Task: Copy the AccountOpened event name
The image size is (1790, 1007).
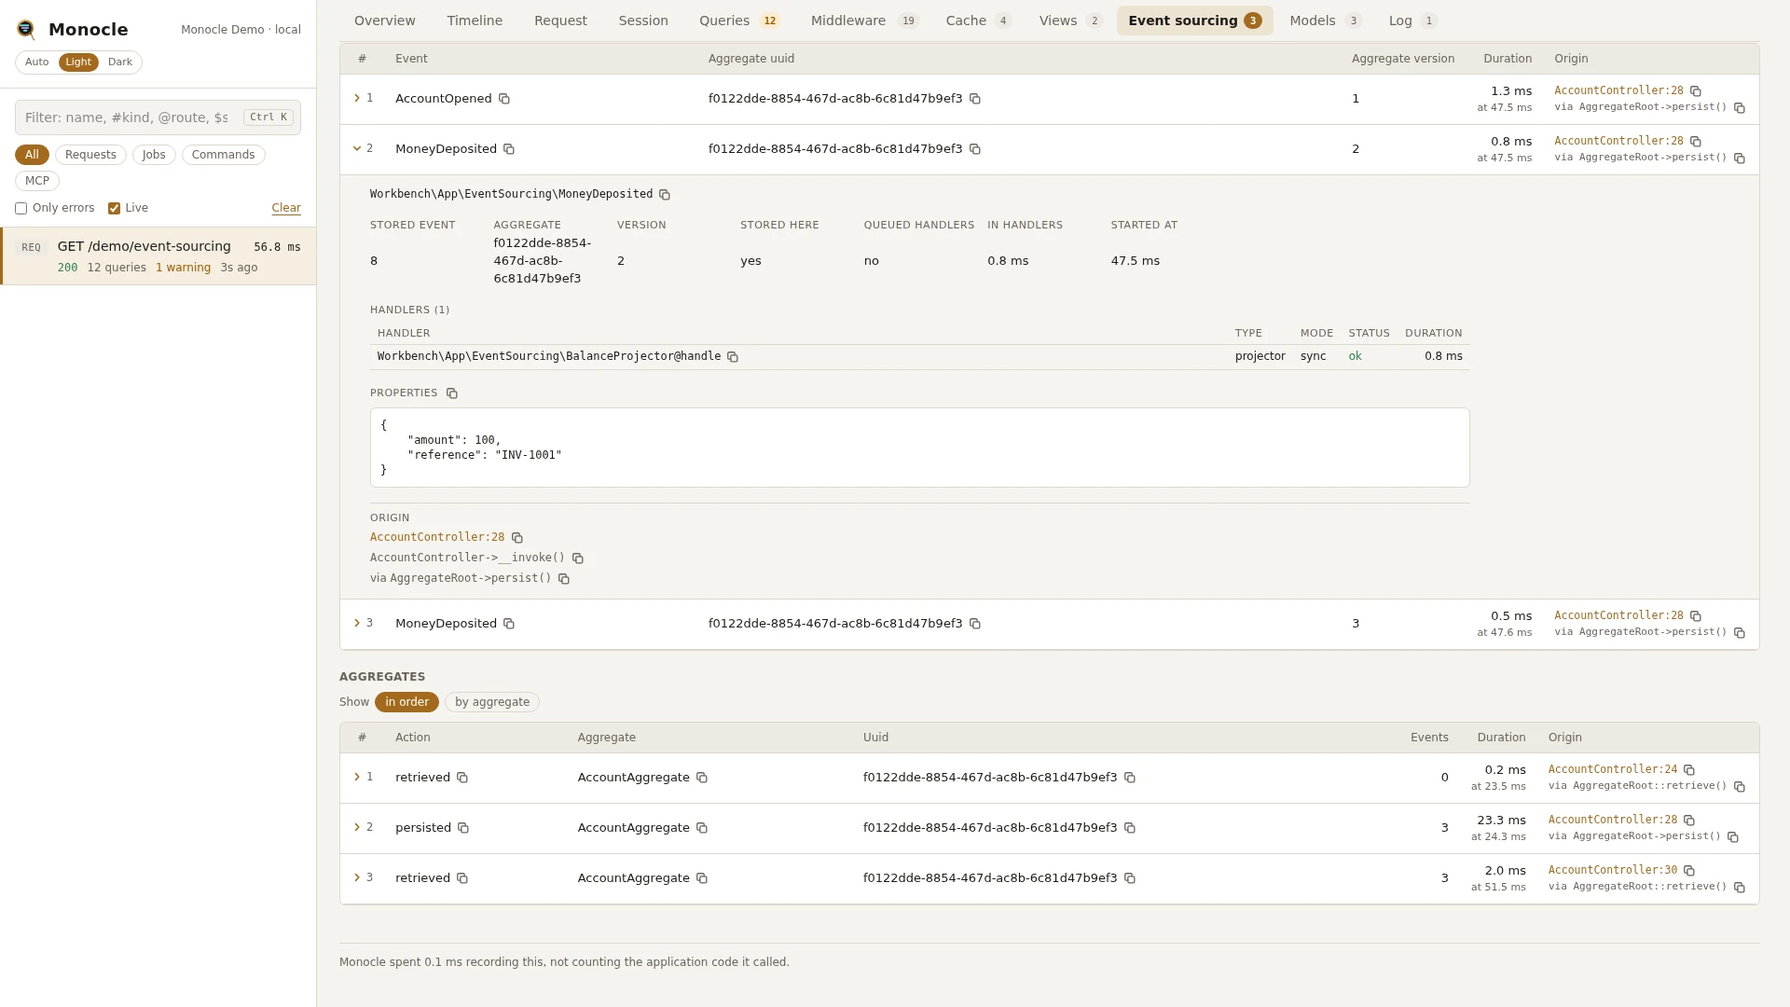Action: (x=504, y=99)
